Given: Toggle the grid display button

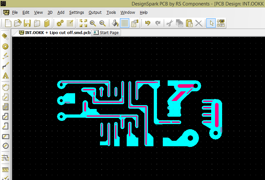Looking at the screenshot, I should point(124,23).
